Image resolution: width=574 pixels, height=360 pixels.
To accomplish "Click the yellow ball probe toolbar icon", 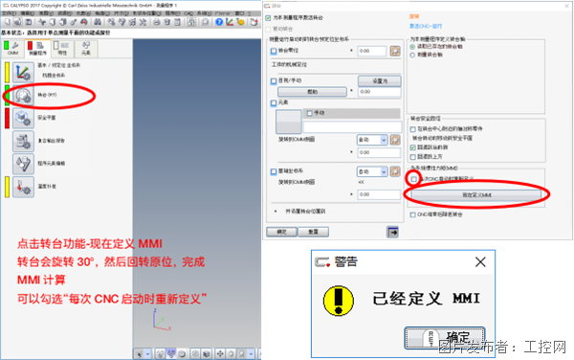I will [240, 22].
